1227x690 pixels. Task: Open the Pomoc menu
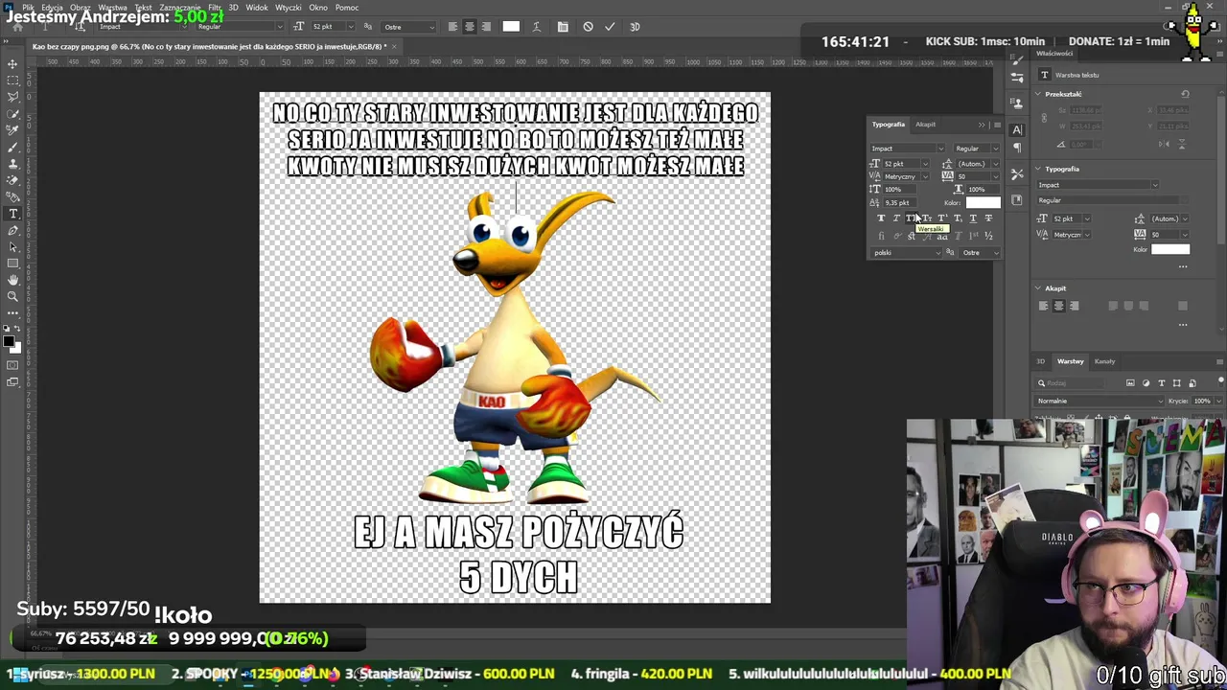(x=347, y=8)
